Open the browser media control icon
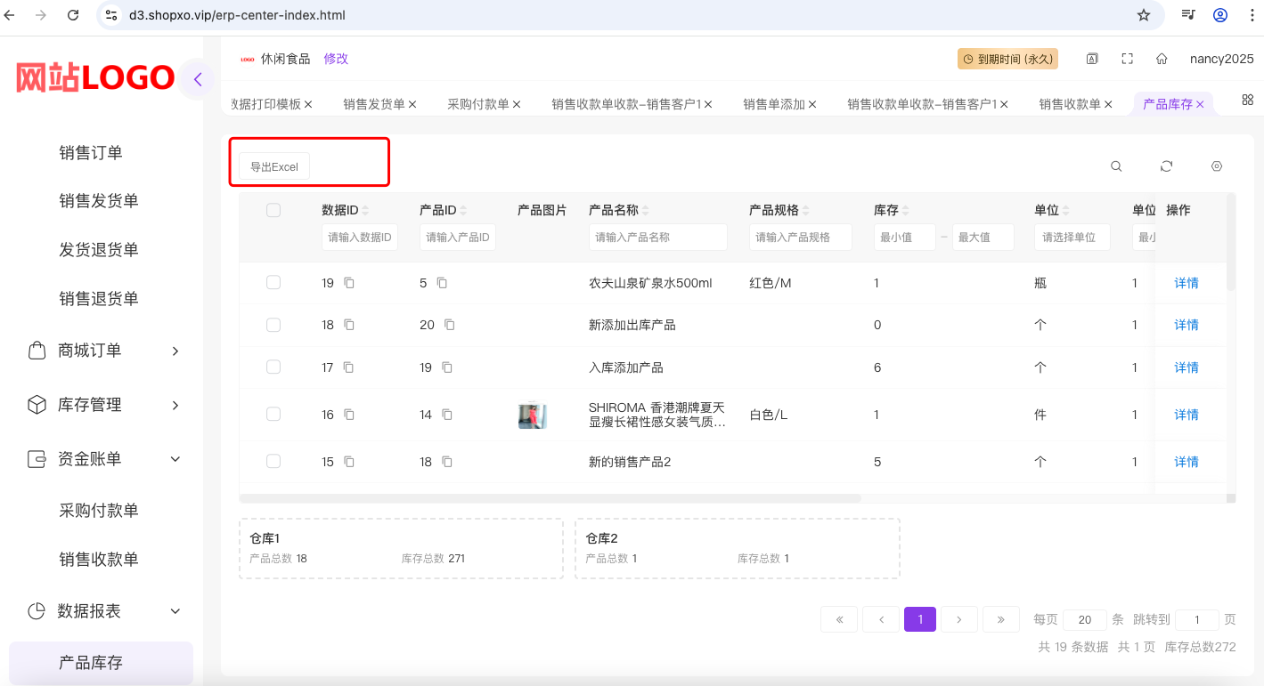 (x=1188, y=15)
